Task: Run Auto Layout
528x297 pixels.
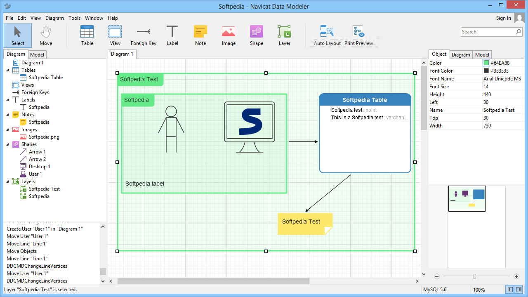Action: point(327,35)
